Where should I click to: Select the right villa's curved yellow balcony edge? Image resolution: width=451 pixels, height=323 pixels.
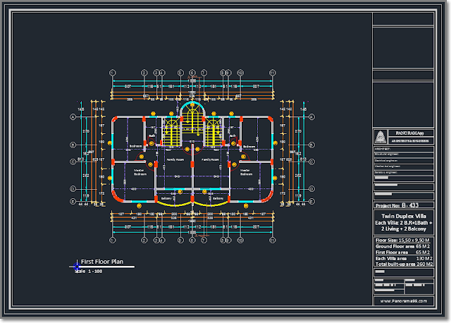pyautogui.click(x=211, y=204)
